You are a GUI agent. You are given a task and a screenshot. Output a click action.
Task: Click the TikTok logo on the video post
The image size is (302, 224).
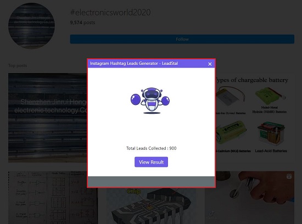(211, 214)
